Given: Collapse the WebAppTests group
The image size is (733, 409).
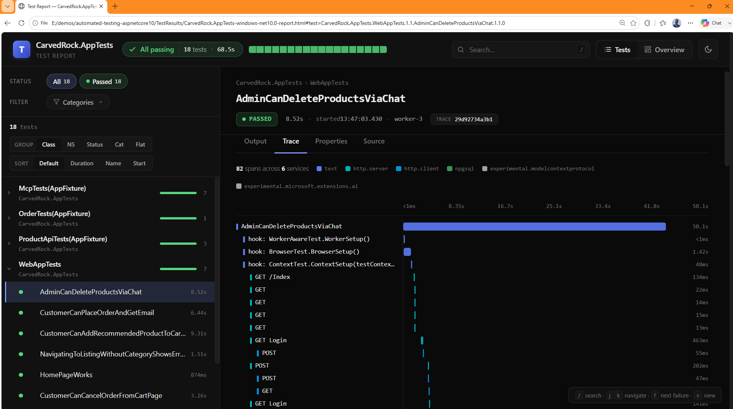Looking at the screenshot, I should pos(9,269).
